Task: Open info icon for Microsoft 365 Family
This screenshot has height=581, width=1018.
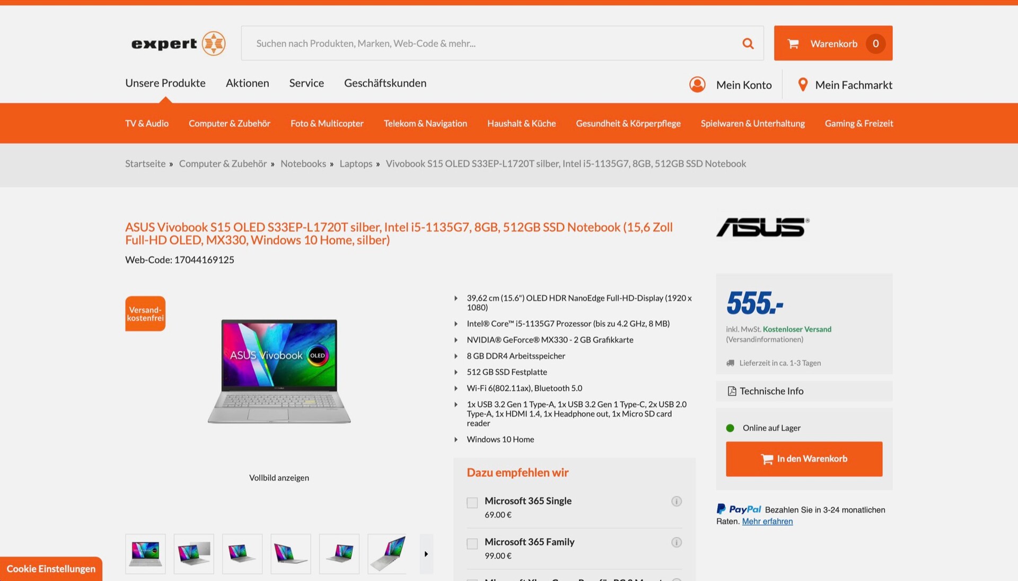Action: click(x=676, y=542)
